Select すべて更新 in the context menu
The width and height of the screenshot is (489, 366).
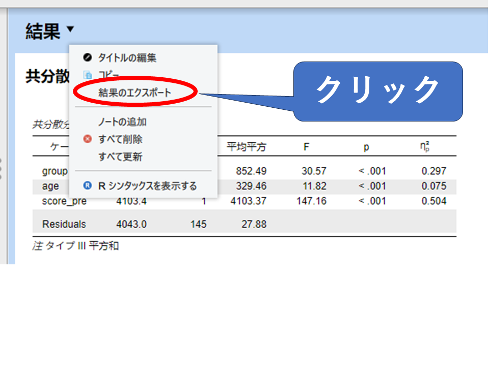tap(120, 157)
